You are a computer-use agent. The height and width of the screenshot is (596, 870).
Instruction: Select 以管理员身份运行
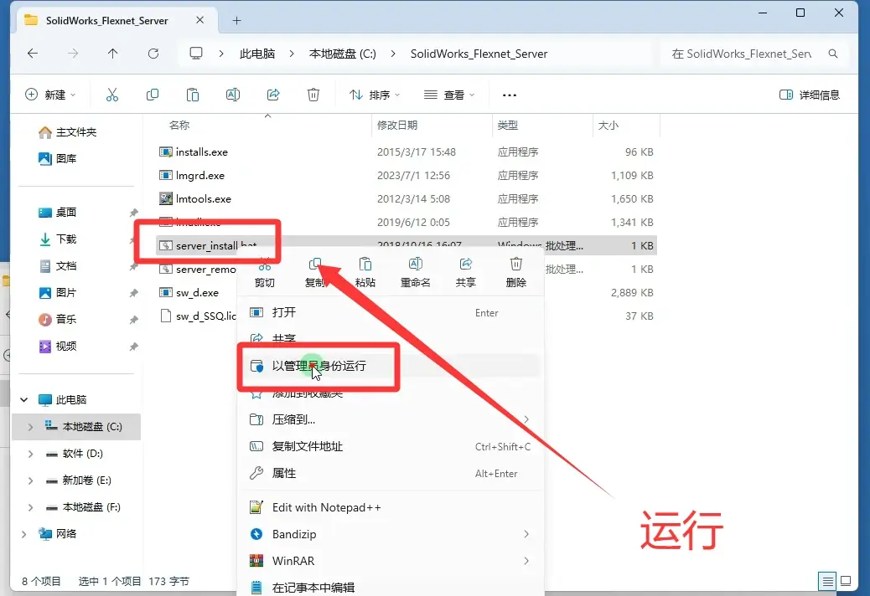tap(391, 366)
